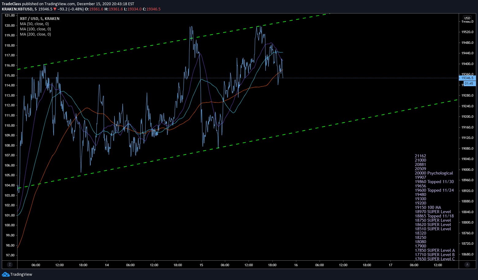Click the current price tag 19346.5 on axis

point(467,78)
